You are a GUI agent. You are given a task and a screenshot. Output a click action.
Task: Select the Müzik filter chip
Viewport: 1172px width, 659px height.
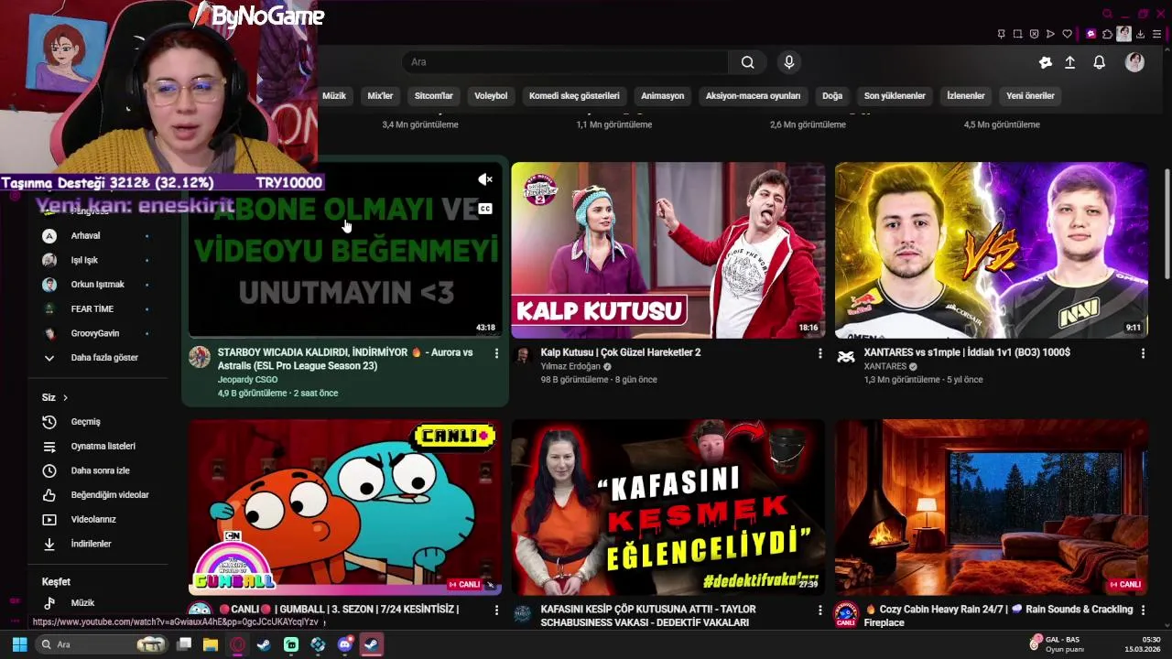pos(334,96)
